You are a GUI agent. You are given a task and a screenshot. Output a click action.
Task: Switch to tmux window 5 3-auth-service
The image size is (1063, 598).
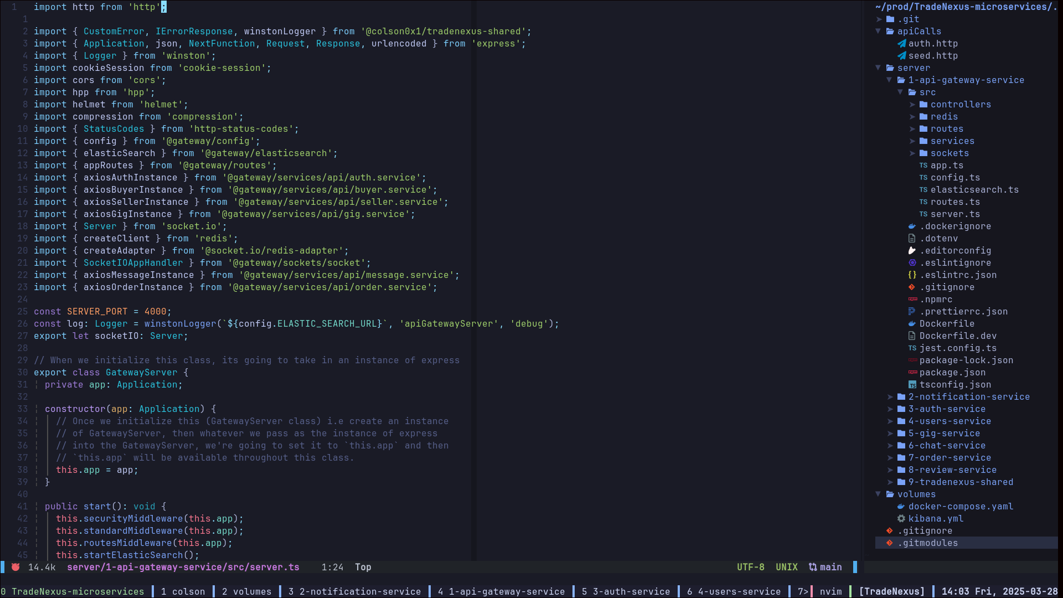pos(626,591)
